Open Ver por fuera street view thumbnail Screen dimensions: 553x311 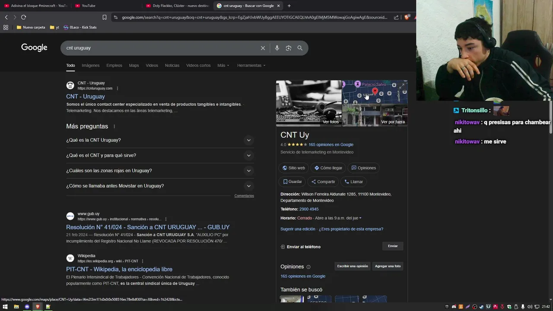375,115
